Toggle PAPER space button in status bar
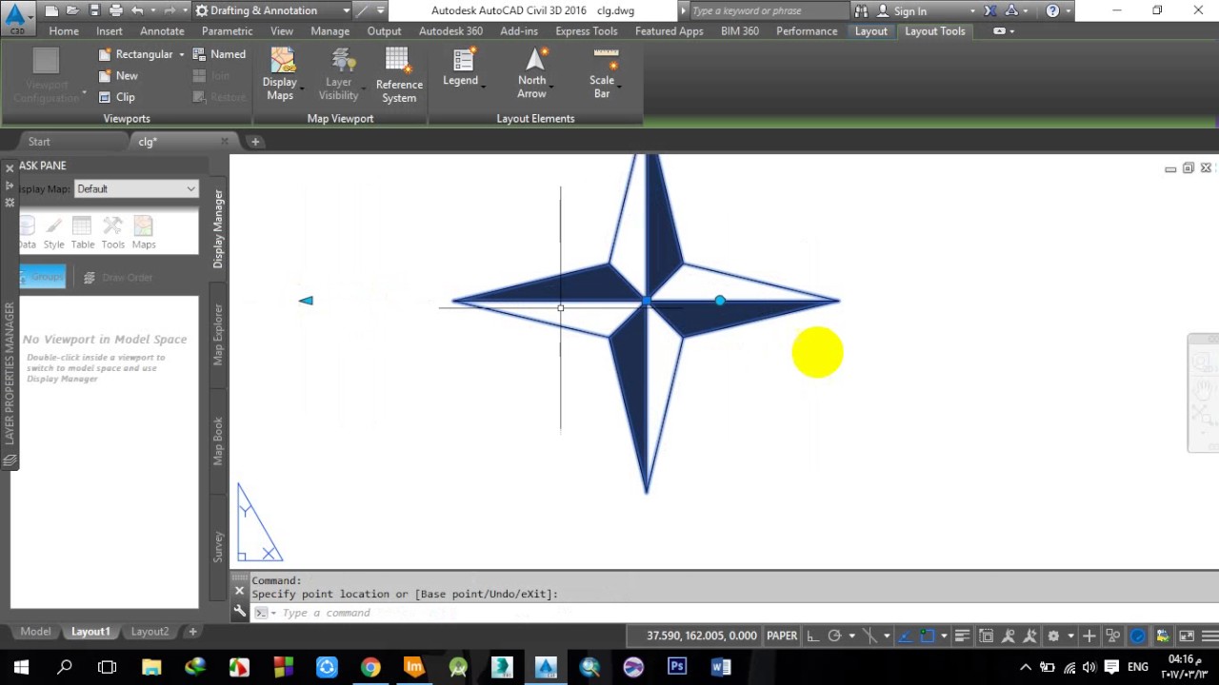The width and height of the screenshot is (1219, 685). click(x=782, y=636)
